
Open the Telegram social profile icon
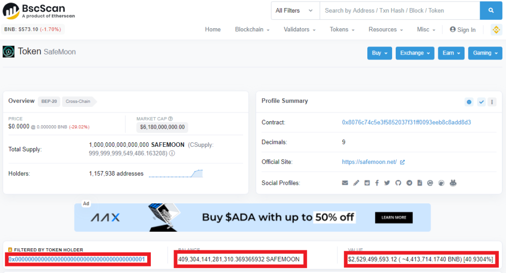(409, 183)
